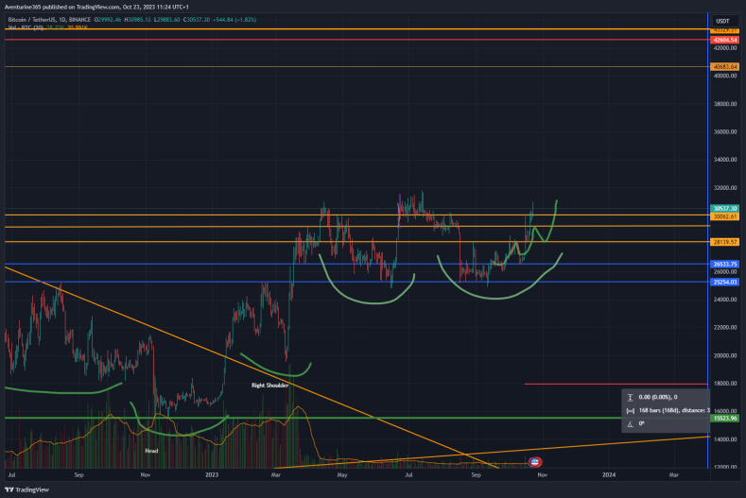Select the red 42604.54 price label
Image resolution: width=746 pixels, height=498 pixels.
coord(725,40)
